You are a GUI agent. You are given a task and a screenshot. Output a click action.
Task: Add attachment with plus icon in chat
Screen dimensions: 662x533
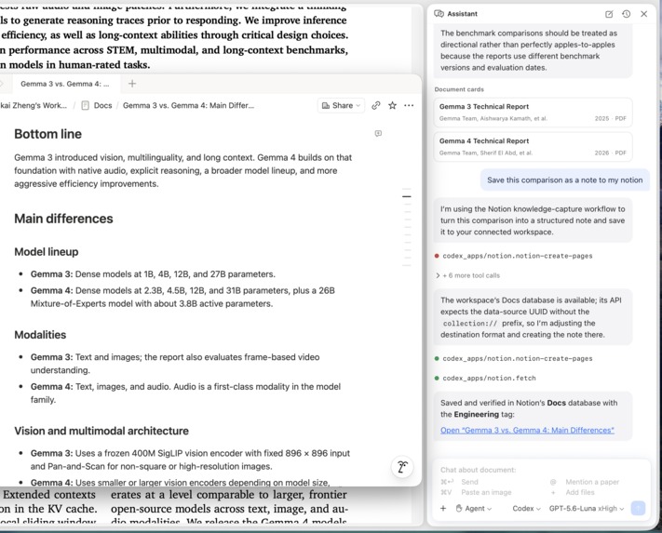[x=443, y=509]
